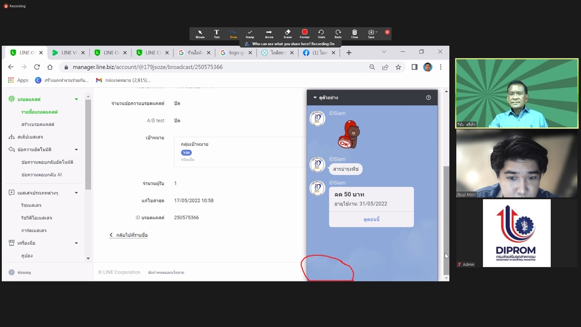The width and height of the screenshot is (581, 327).
Task: Click ดูตอนนี้ in the coupon card
Action: (371, 219)
